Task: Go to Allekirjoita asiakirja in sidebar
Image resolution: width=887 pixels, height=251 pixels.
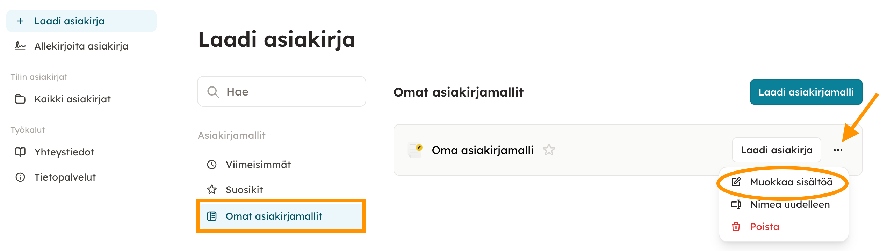Action: tap(81, 46)
